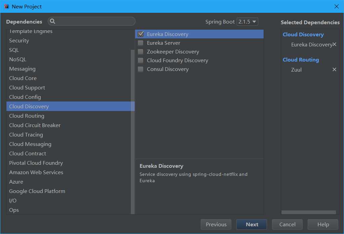This screenshot has height=234, width=344.
Task: Remove Zuul from selected dependencies
Action: click(x=334, y=70)
